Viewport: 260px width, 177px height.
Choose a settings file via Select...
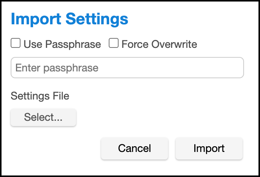coord(43,117)
